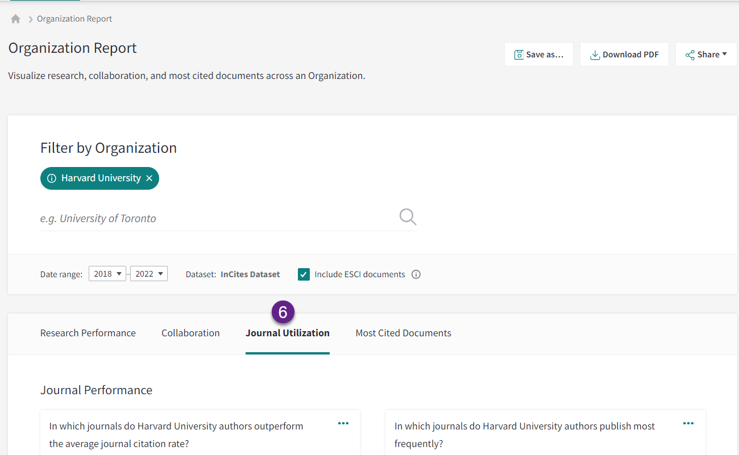Image resolution: width=739 pixels, height=455 pixels.
Task: Open the 2022 end year dropdown
Action: coord(149,274)
